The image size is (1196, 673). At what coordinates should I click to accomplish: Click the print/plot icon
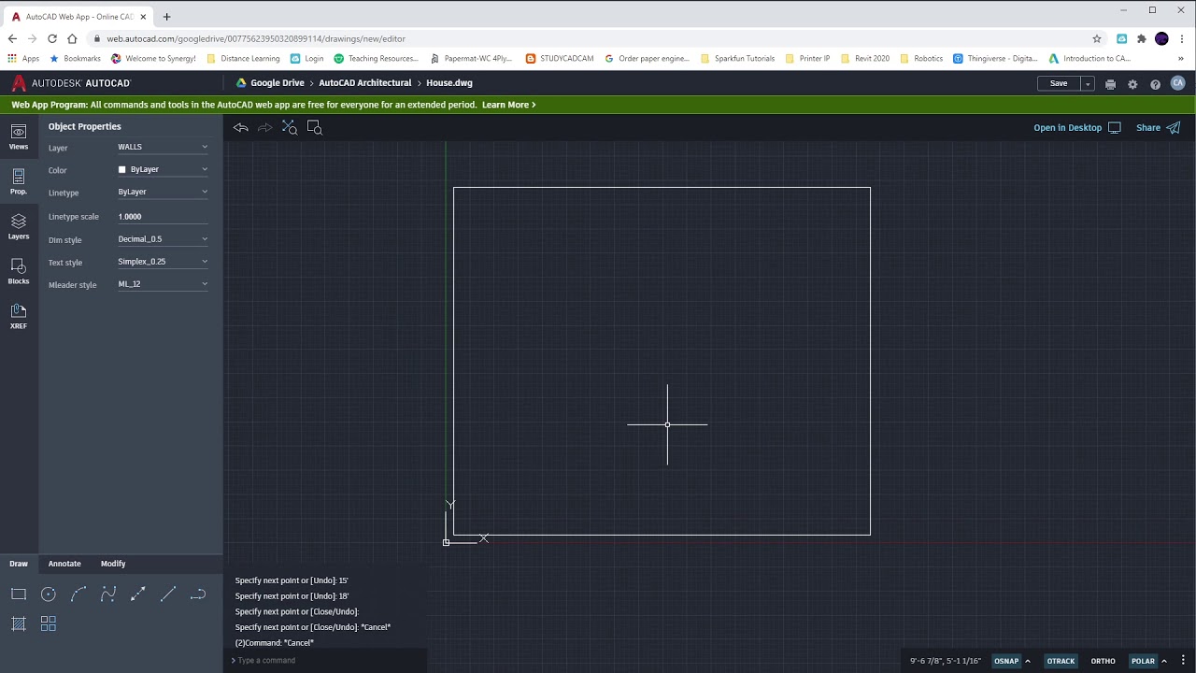(x=1110, y=84)
